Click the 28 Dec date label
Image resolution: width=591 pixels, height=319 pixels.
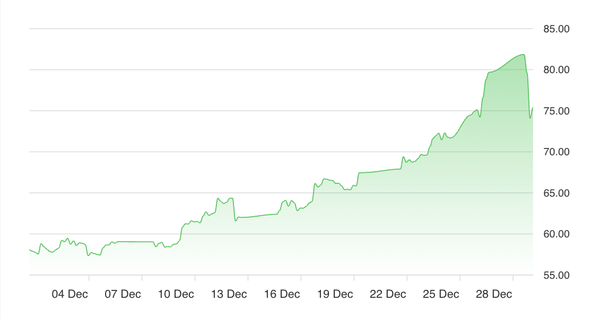pos(494,294)
